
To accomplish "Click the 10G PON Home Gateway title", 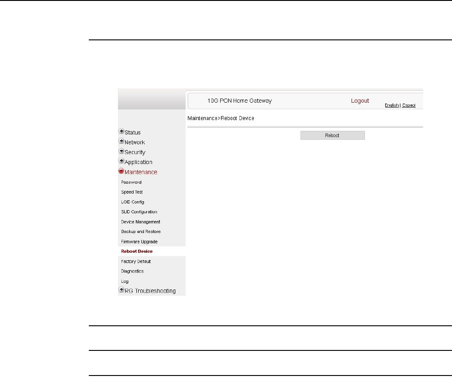I will point(239,101).
